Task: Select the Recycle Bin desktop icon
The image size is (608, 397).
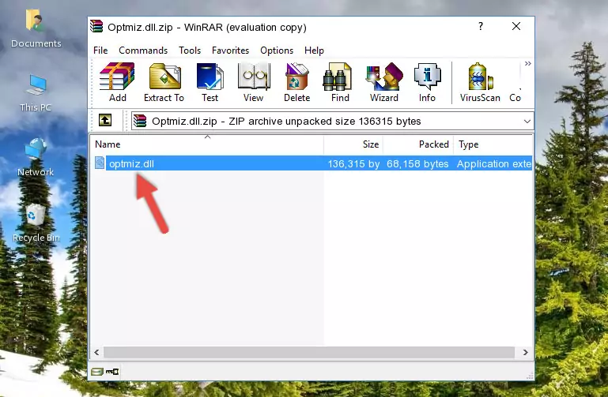Action: pos(36,223)
